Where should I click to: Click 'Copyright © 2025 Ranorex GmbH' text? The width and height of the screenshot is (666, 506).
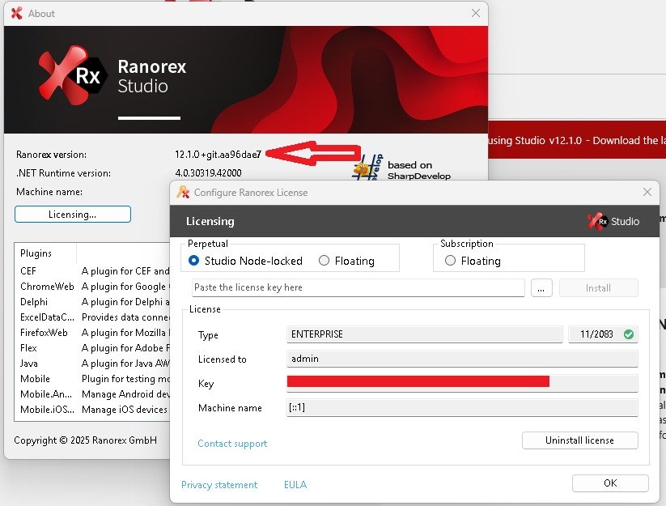pos(85,440)
